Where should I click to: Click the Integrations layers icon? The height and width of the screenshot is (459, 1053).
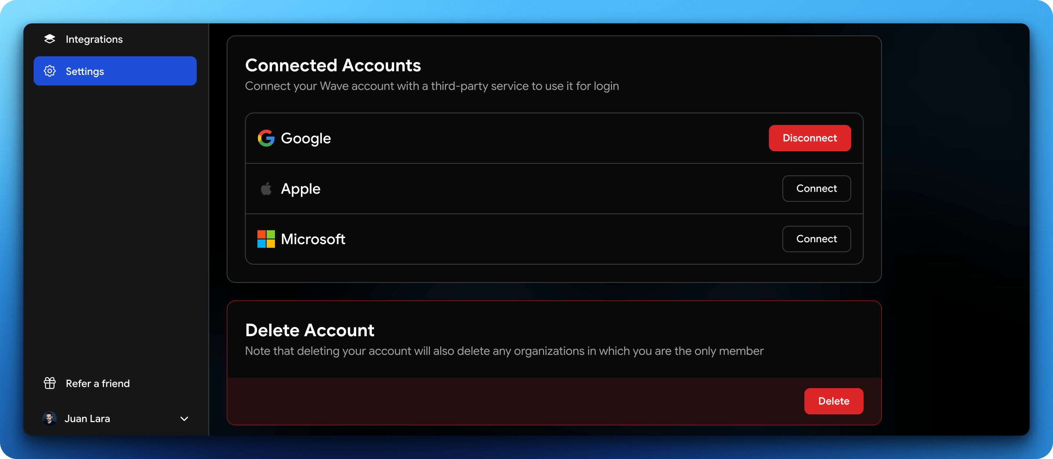(x=49, y=39)
